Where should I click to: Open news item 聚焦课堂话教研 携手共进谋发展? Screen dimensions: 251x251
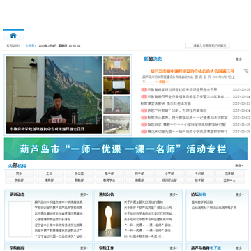[x=166, y=104]
